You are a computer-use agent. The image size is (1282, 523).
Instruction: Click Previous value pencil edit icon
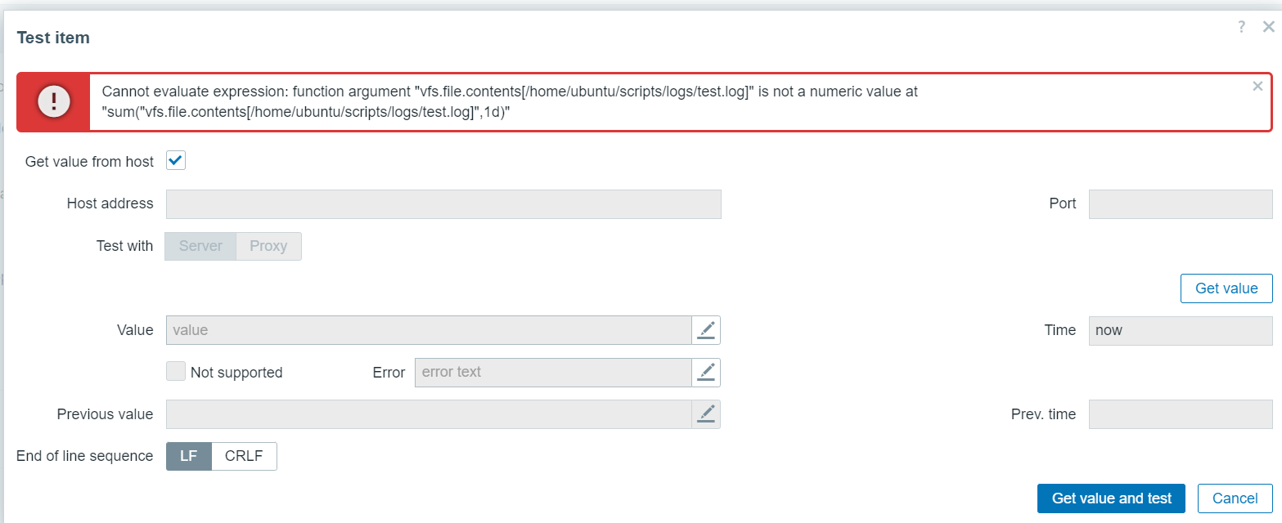[706, 414]
